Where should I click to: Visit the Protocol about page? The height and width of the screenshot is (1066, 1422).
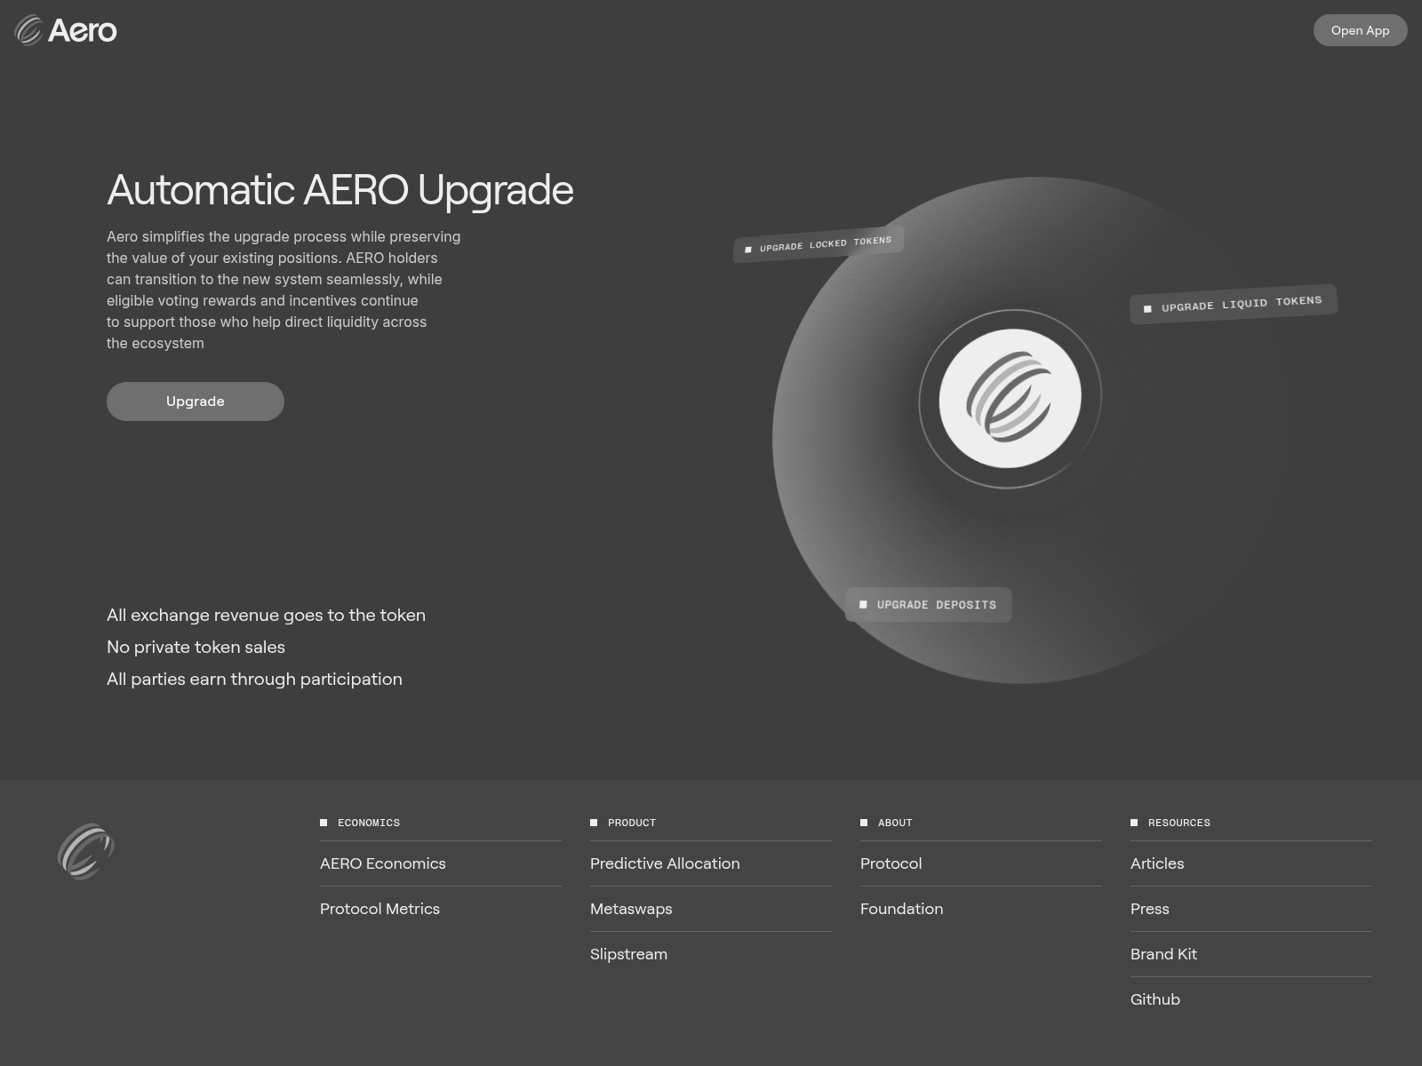coord(891,863)
